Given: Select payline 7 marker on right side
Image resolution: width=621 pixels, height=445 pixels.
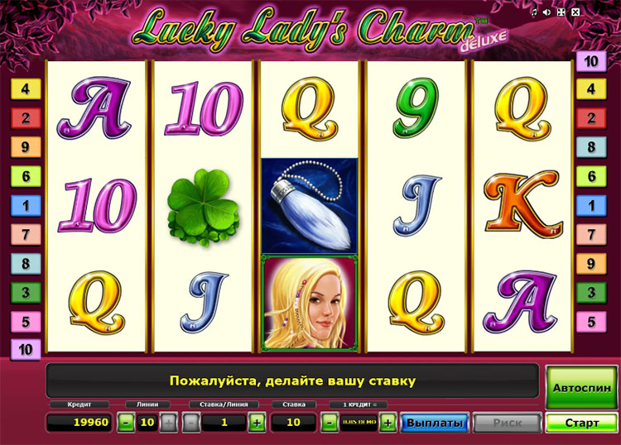Looking at the screenshot, I should 591,235.
